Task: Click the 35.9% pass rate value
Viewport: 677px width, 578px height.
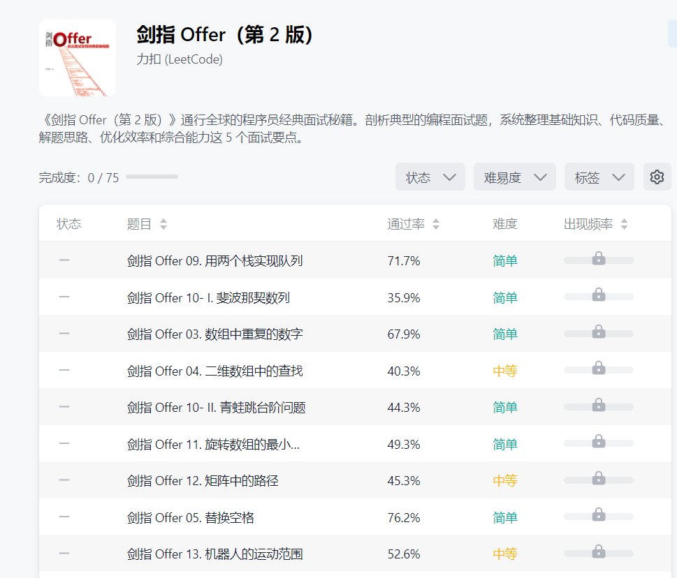Action: click(404, 297)
